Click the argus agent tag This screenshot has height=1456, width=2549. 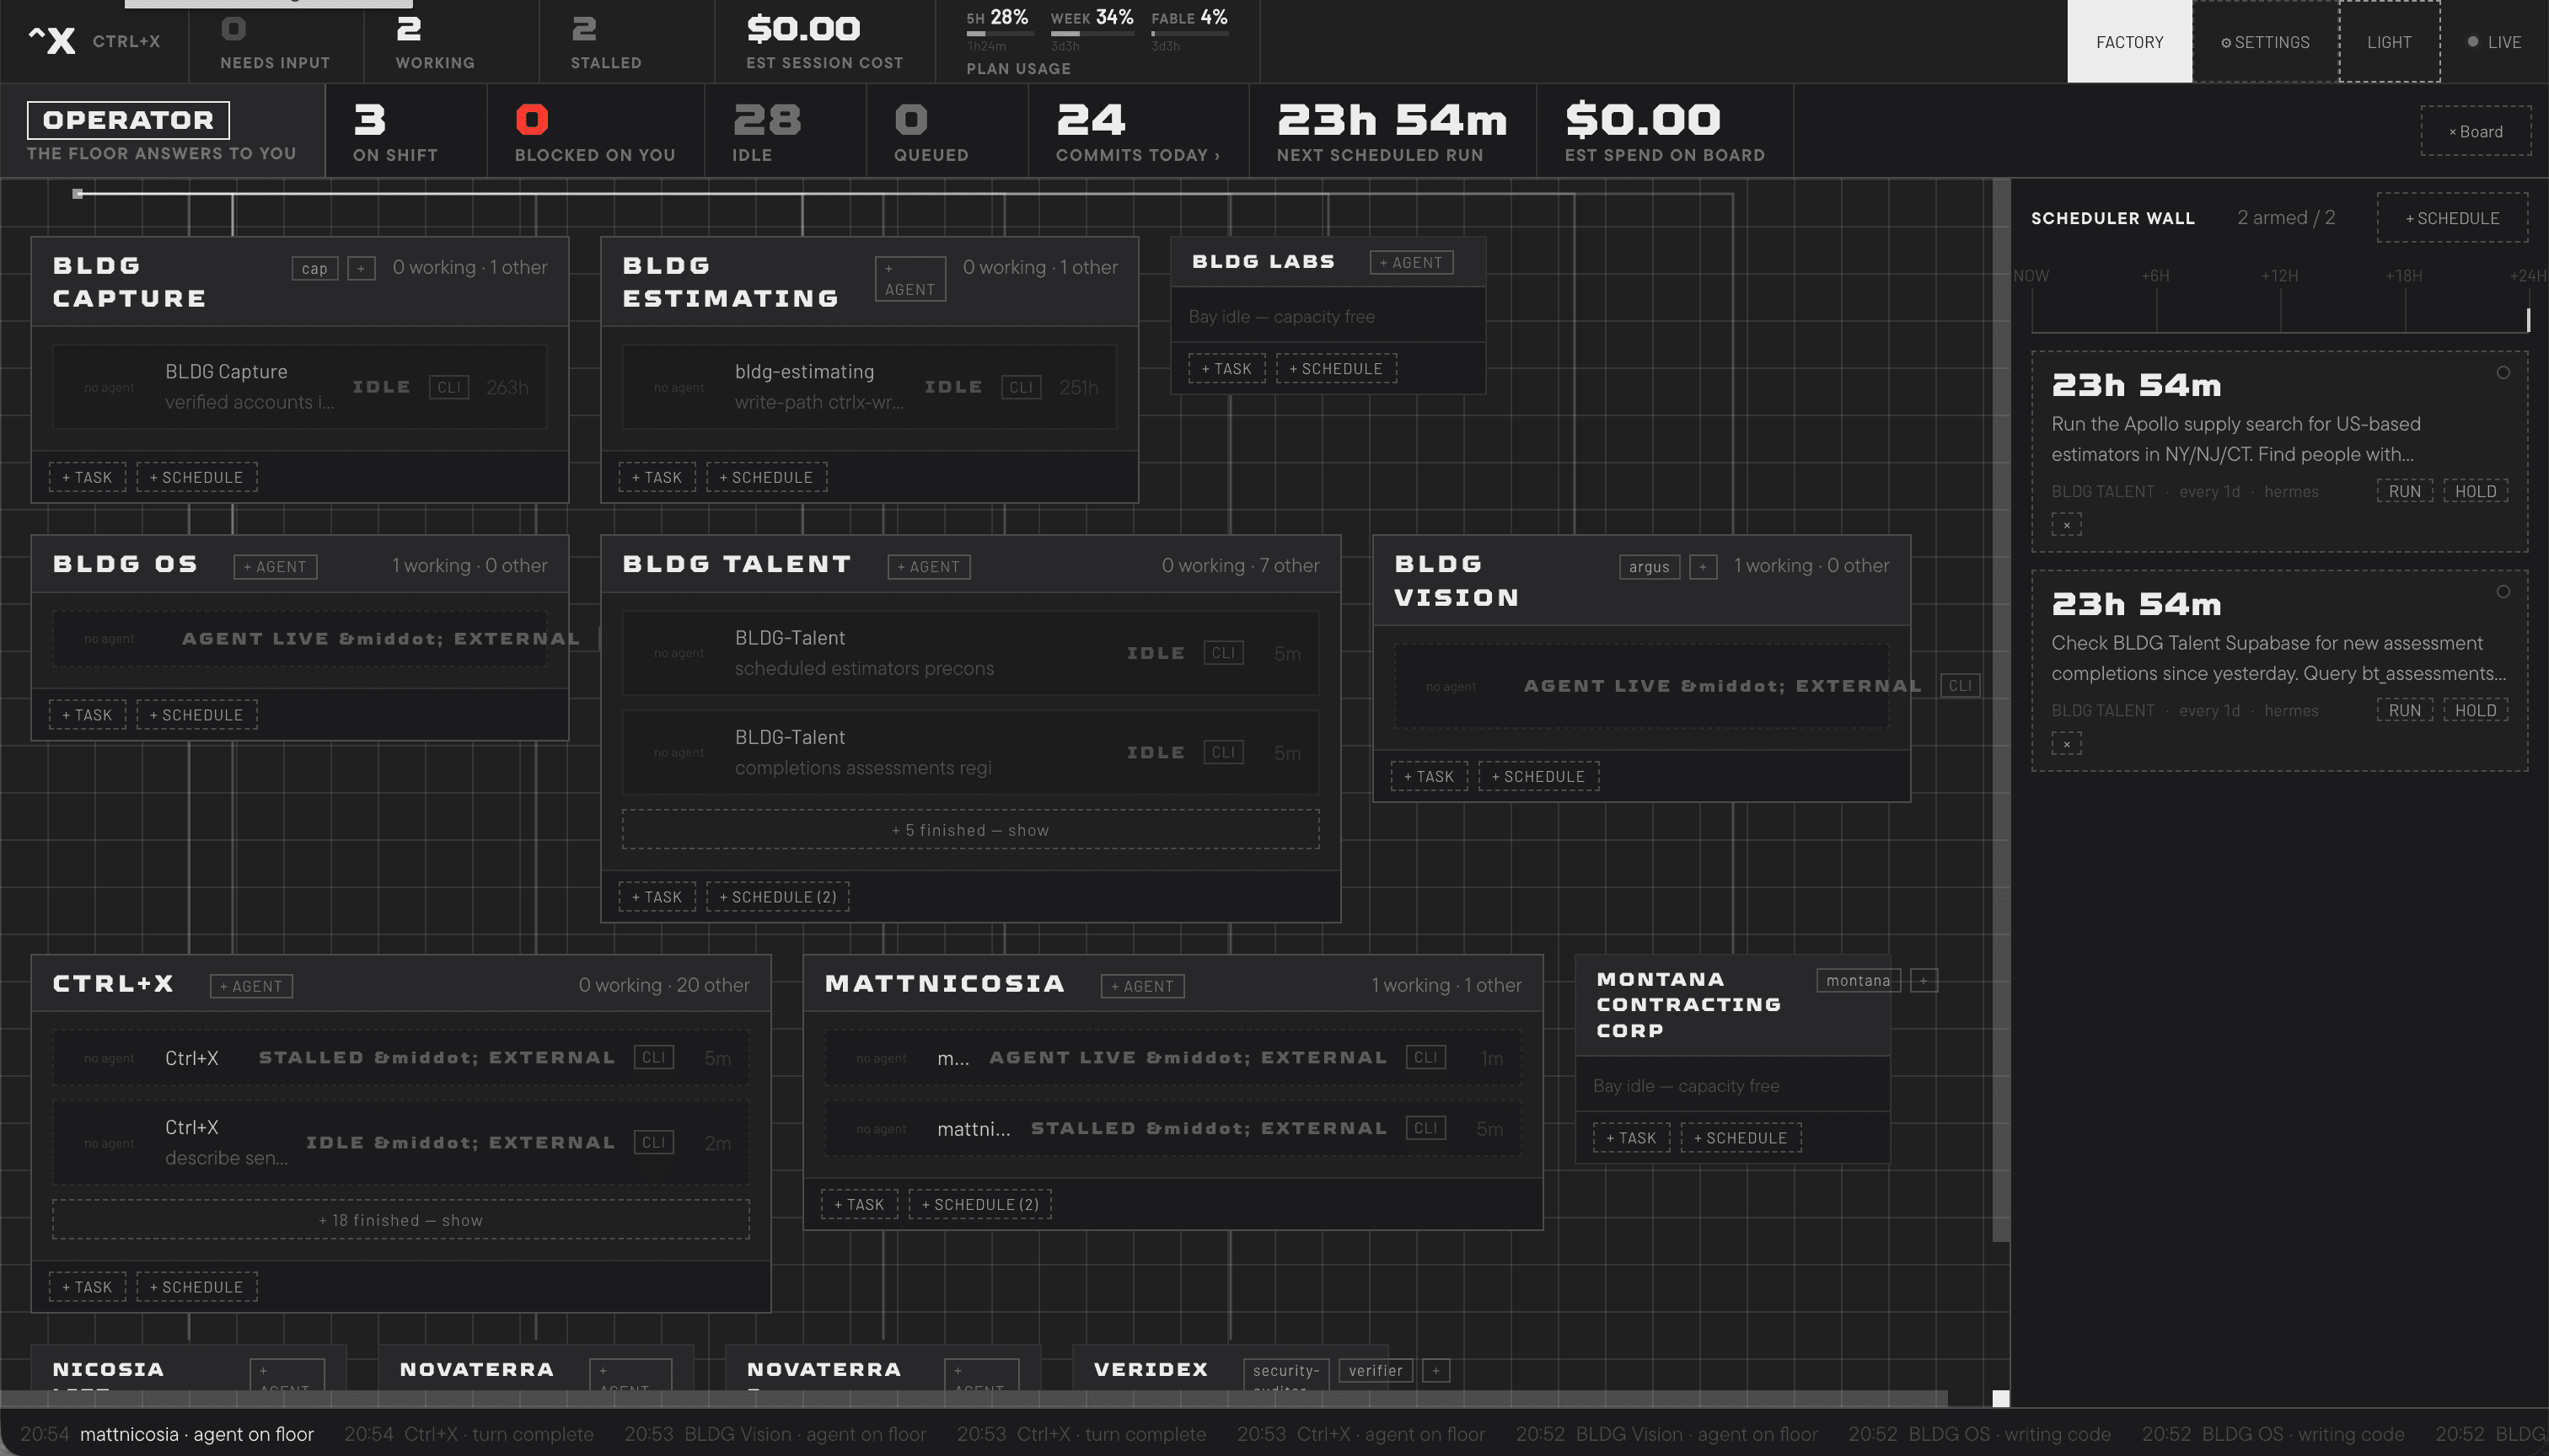[1649, 567]
